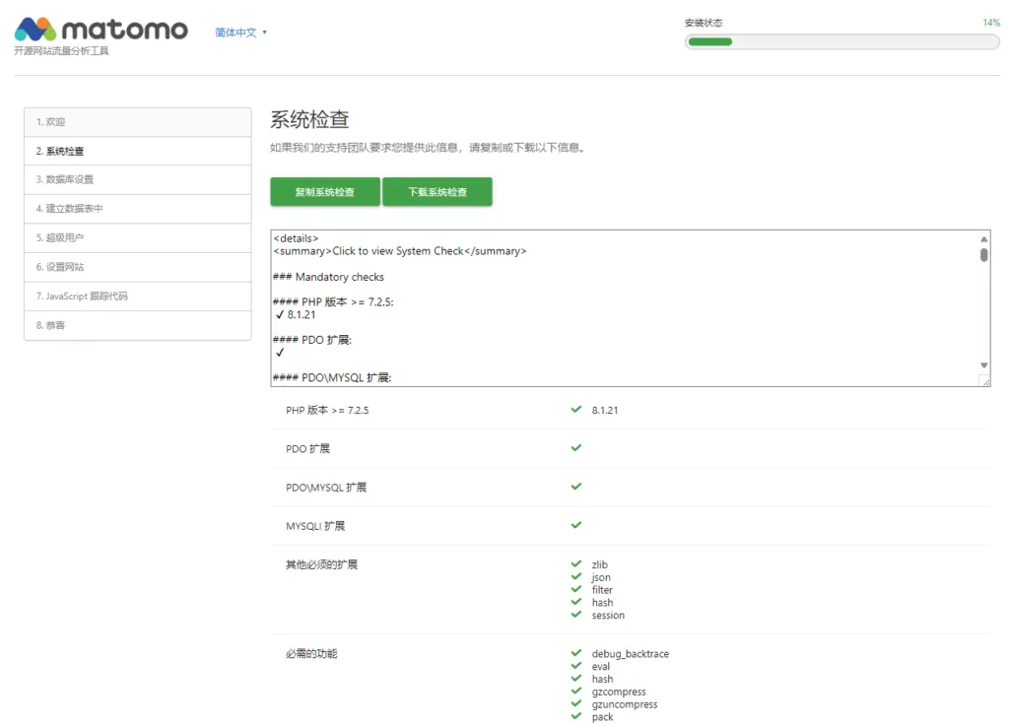Click the textarea scroll up arrow

point(983,238)
